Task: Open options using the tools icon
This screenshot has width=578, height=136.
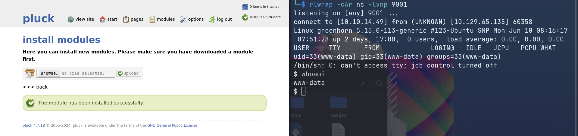Action: point(183,20)
